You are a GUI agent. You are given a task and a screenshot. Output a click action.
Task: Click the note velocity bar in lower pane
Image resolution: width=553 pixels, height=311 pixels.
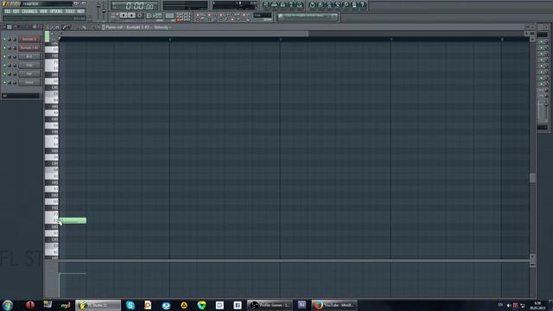pyautogui.click(x=73, y=285)
